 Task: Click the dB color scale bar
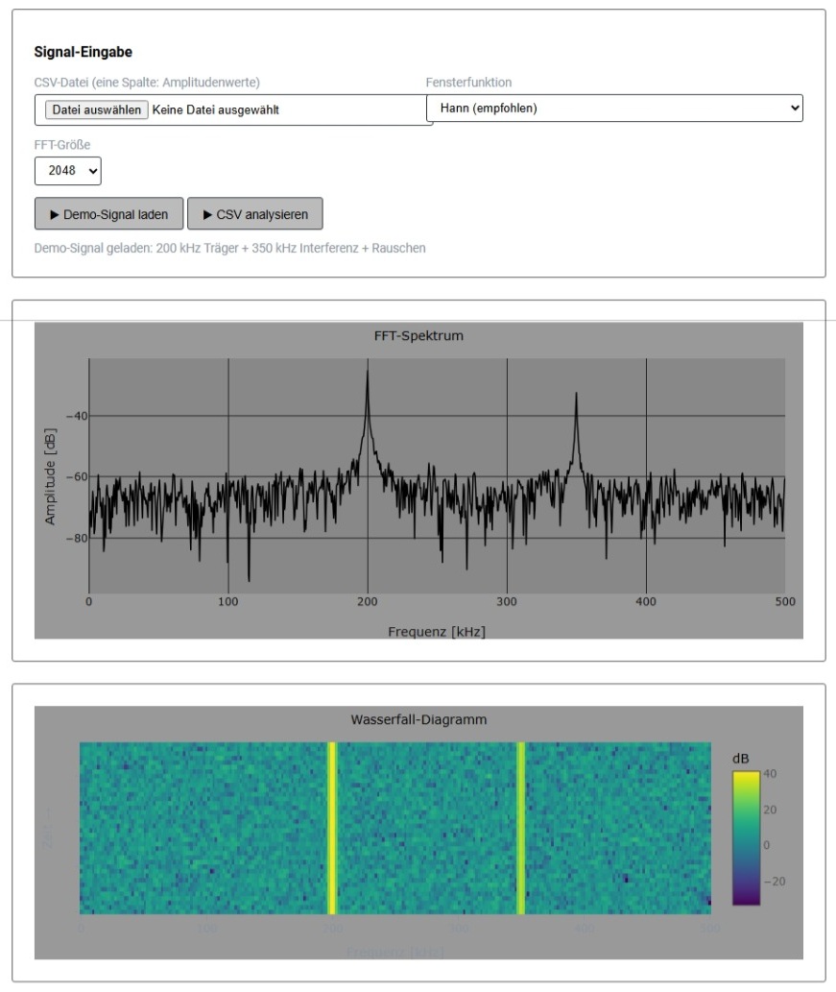[x=745, y=836]
